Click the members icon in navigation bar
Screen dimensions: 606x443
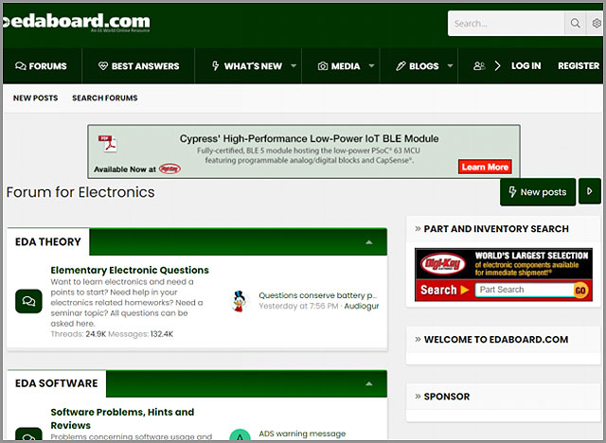479,66
